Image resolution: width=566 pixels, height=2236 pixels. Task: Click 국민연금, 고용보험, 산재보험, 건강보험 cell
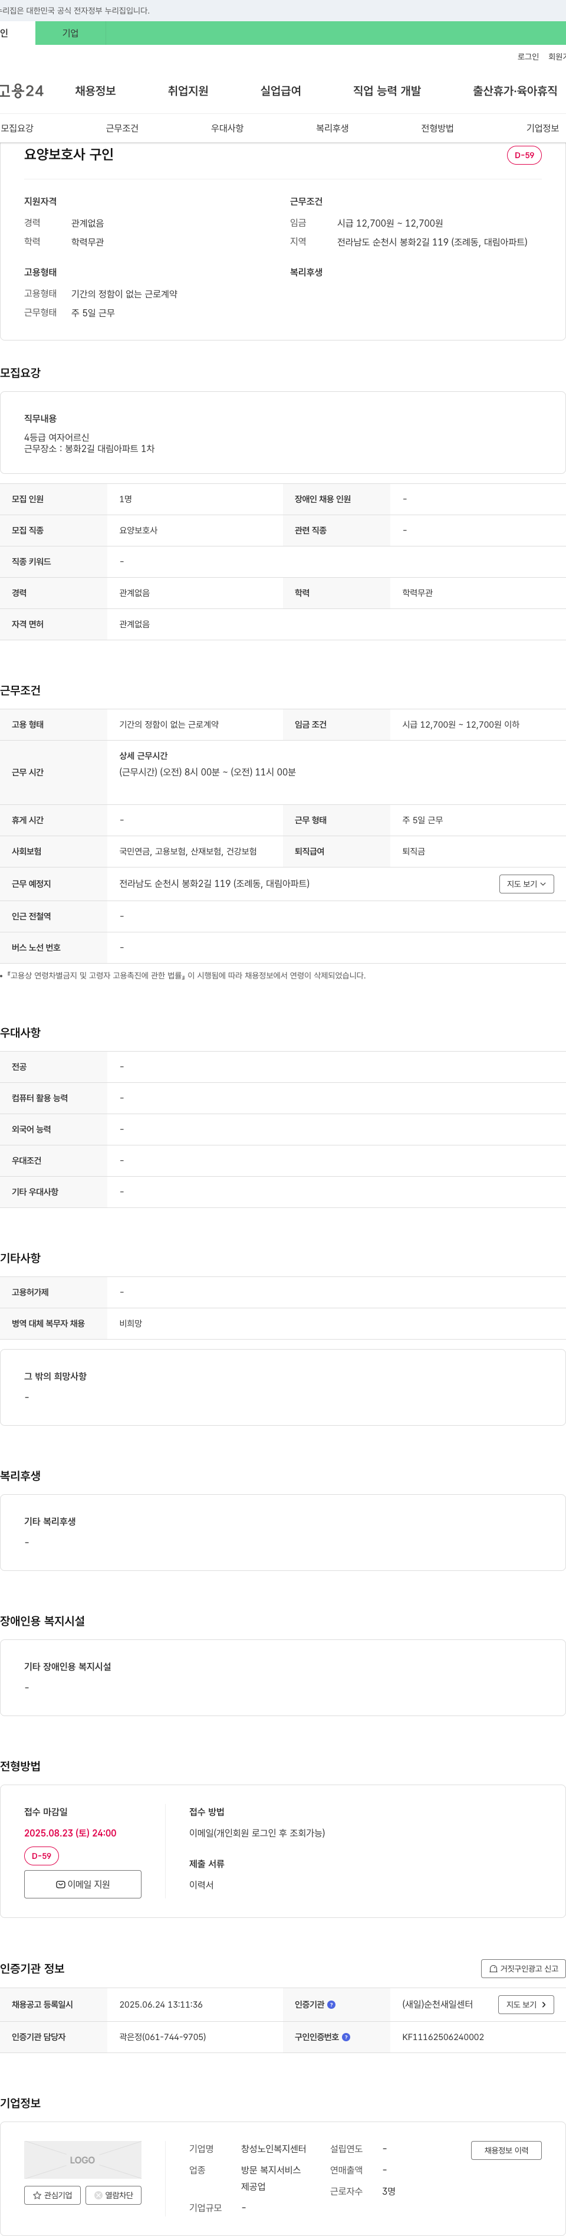click(x=188, y=852)
